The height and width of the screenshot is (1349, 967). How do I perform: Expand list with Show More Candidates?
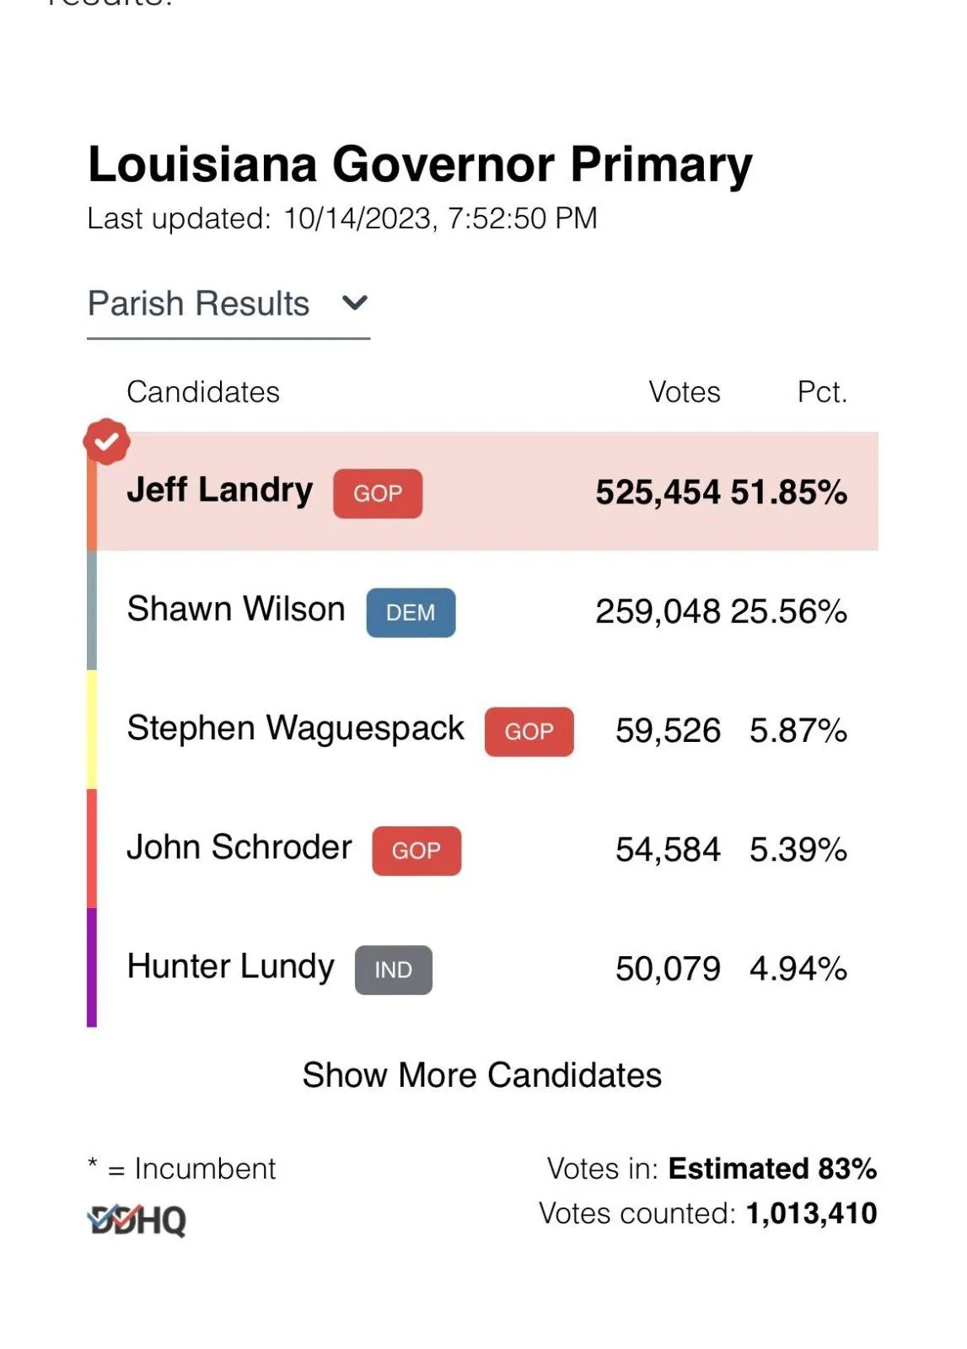[x=481, y=1075]
